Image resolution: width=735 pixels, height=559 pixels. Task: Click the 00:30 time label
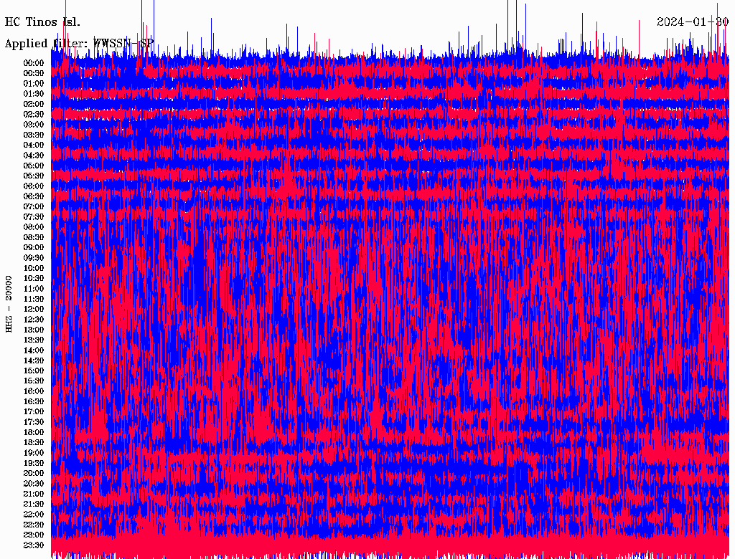point(34,73)
